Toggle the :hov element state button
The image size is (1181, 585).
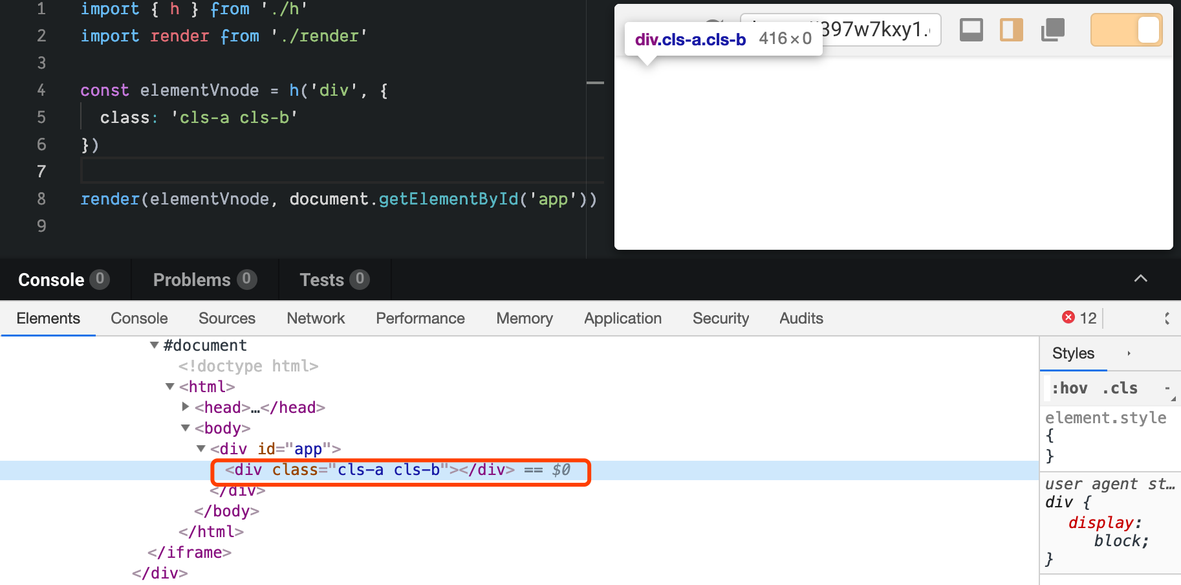coord(1069,388)
